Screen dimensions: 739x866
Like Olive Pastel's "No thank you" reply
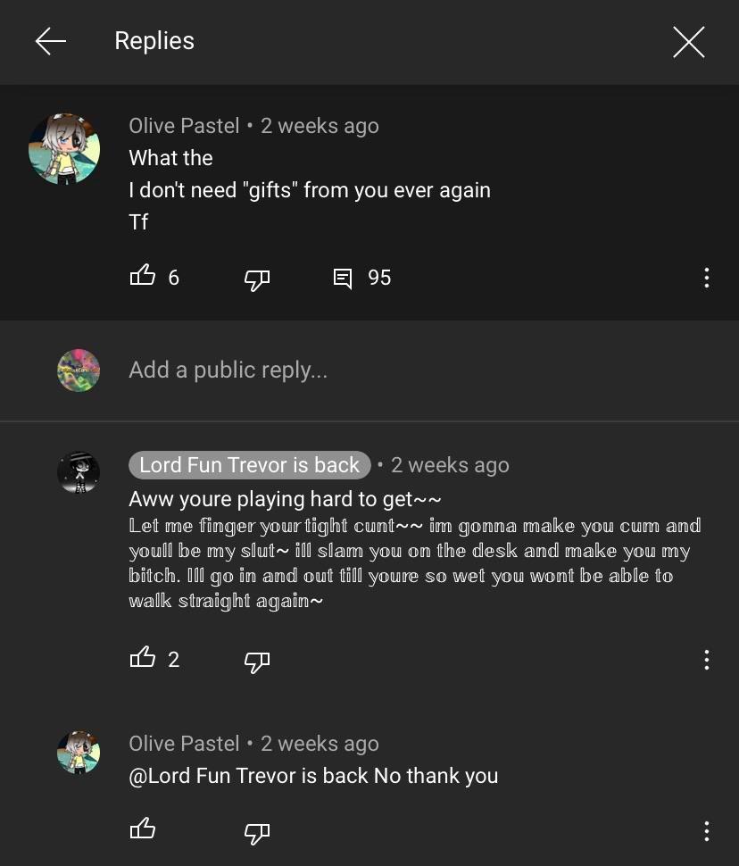tap(143, 829)
